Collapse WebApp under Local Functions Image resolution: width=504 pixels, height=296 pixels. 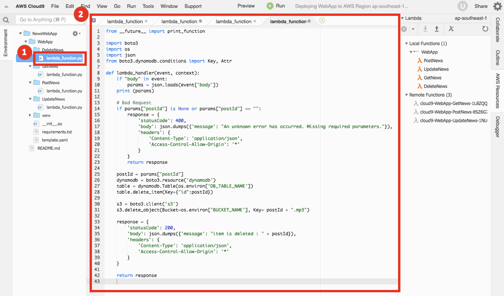[x=411, y=52]
